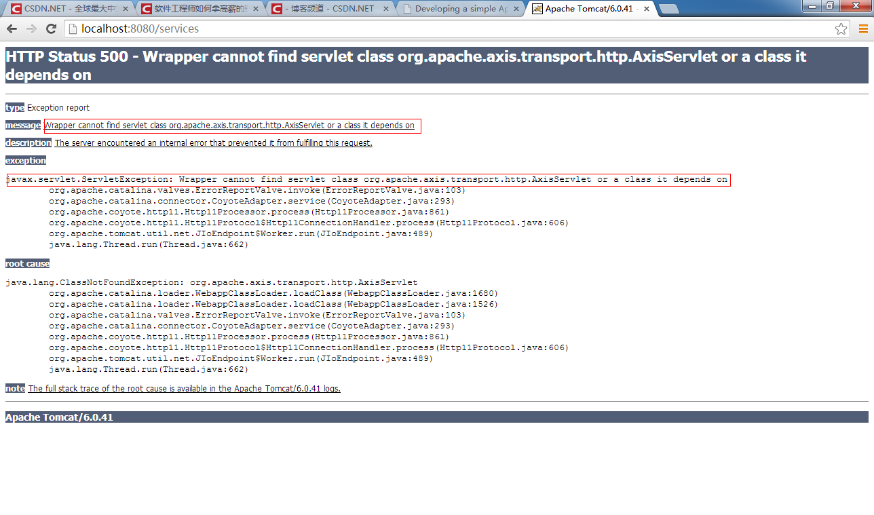Reload the localhost services page
This screenshot has width=874, height=515.
click(51, 28)
